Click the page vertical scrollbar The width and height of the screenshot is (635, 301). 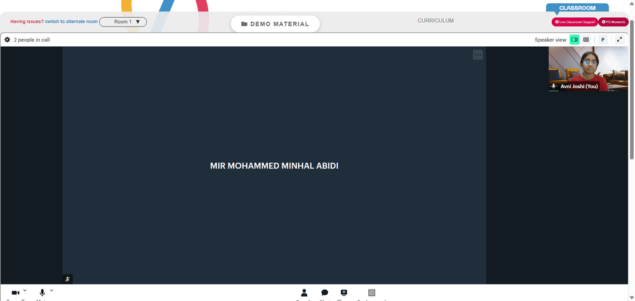point(632,89)
